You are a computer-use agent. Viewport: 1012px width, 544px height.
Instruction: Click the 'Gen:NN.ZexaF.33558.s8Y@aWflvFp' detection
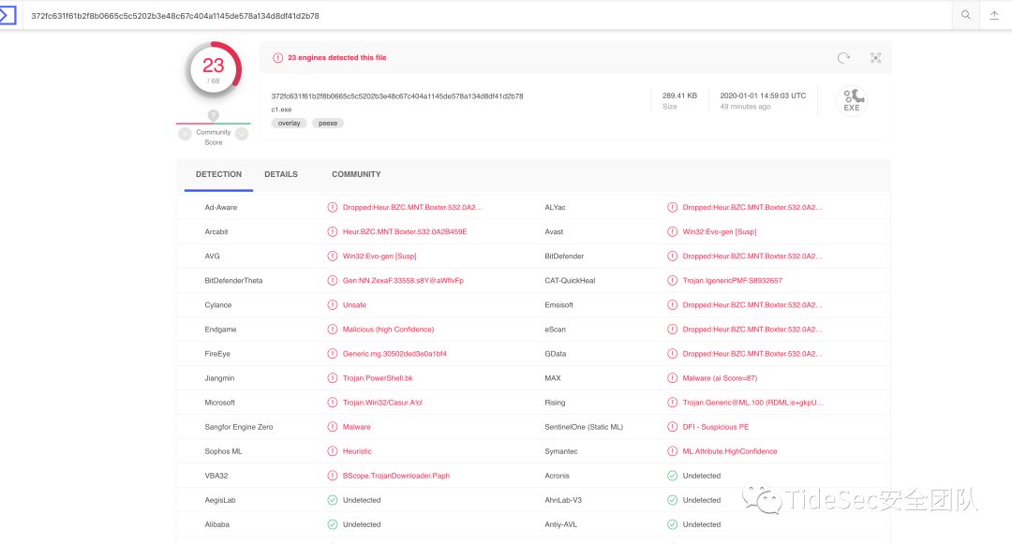click(x=403, y=281)
